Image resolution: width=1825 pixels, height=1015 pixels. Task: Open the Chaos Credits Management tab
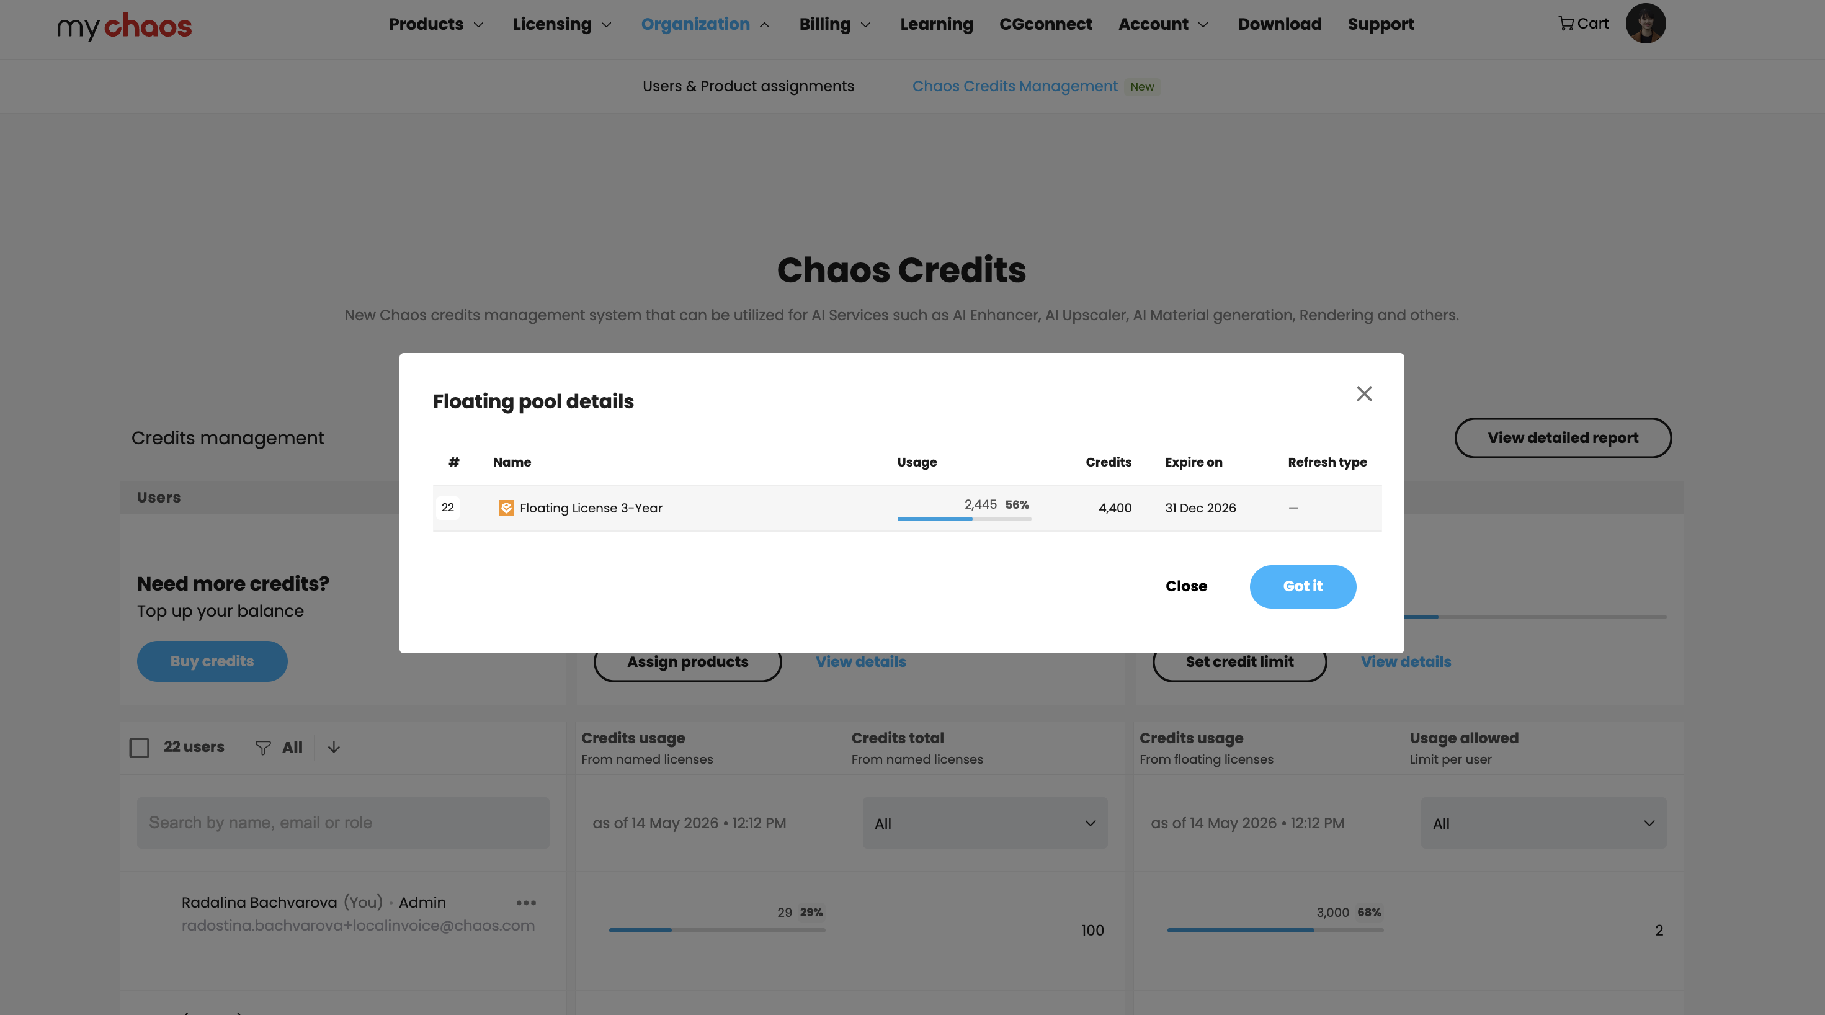1014,86
